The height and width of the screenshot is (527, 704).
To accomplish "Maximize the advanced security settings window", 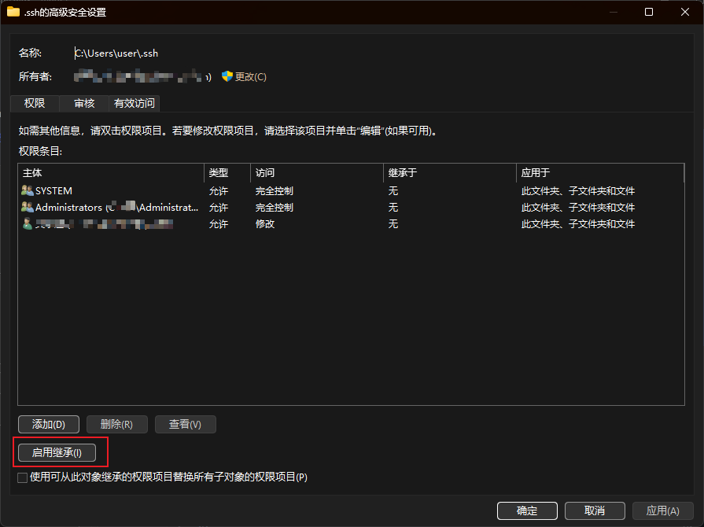I will coord(649,12).
